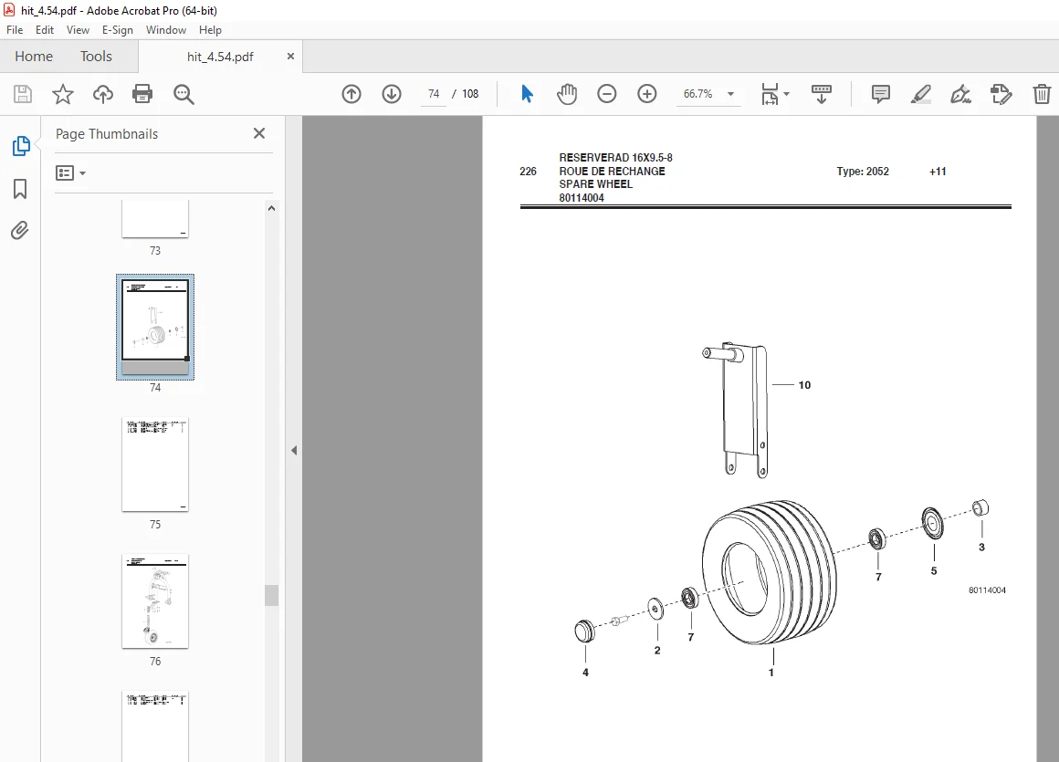1059x762 pixels.
Task: Open the Sign document tool
Action: point(960,94)
